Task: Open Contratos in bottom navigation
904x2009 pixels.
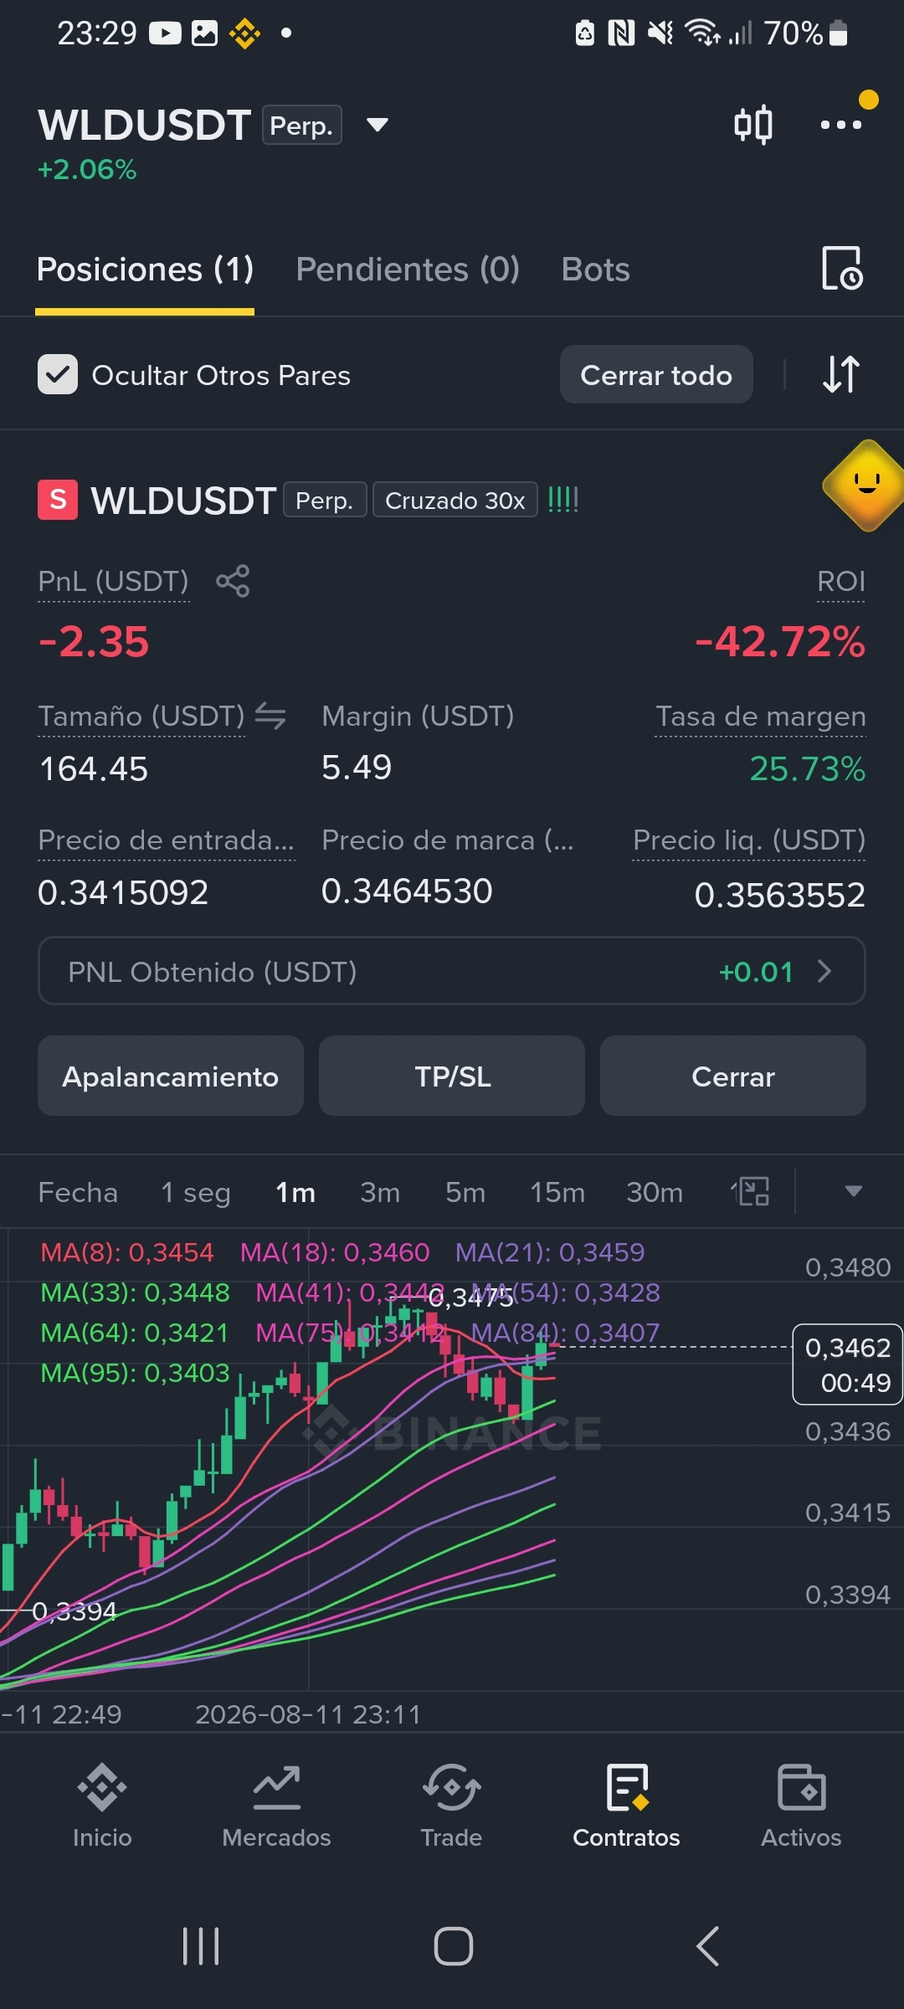Action: point(626,1804)
